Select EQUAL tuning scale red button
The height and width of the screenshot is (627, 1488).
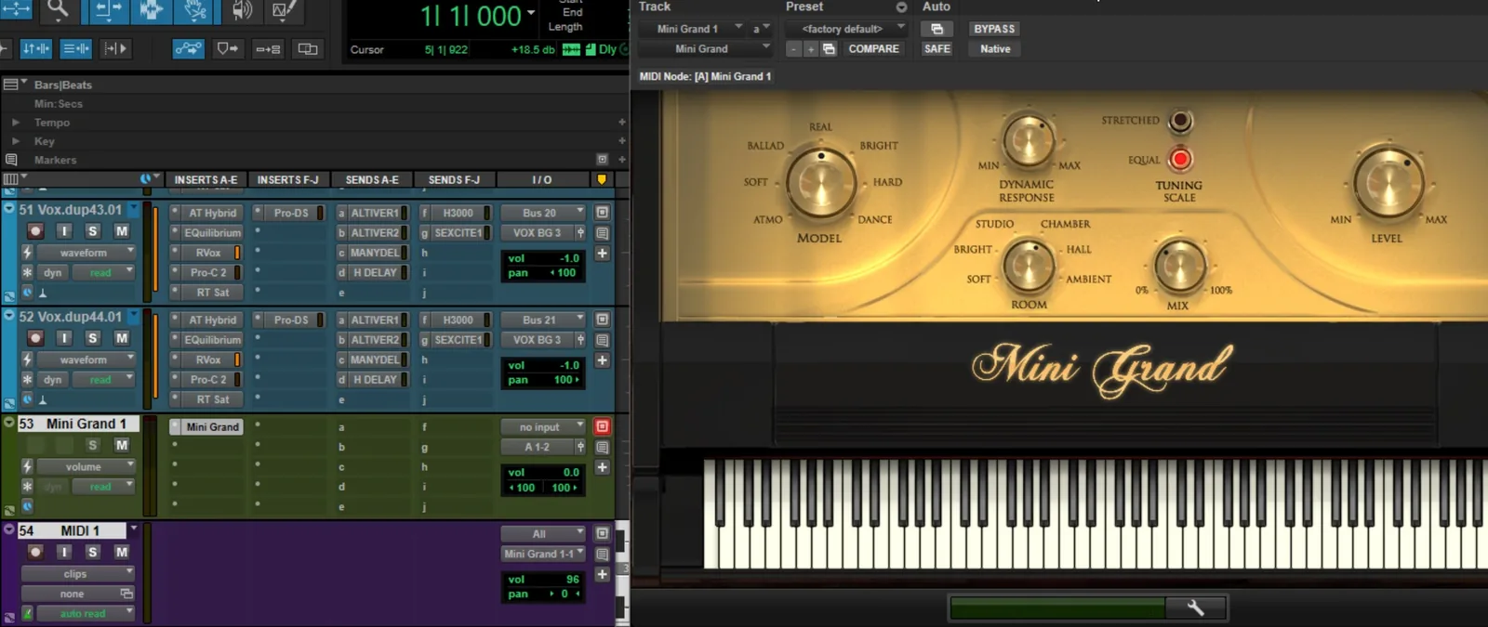(x=1180, y=160)
